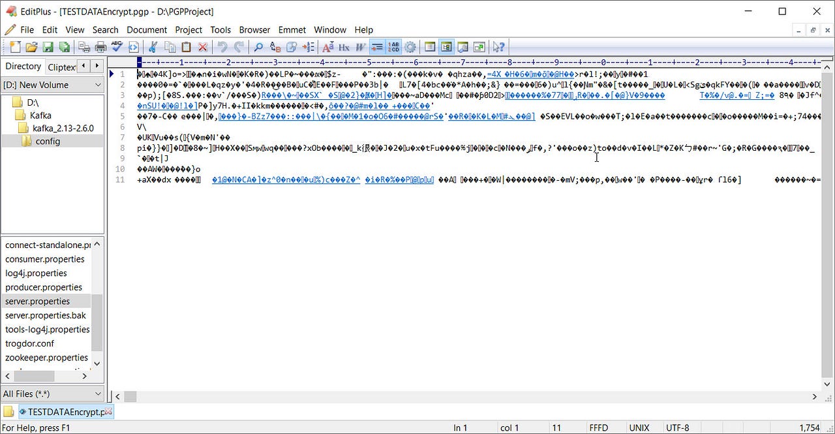Viewport: 835px width, 434px height.
Task: Click the Replace toolbar icon
Action: [275, 47]
